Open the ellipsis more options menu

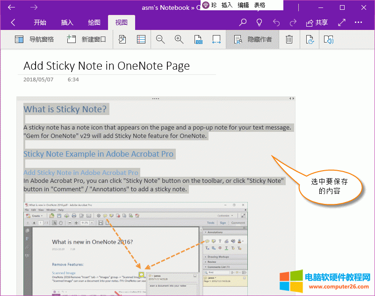coord(359,22)
